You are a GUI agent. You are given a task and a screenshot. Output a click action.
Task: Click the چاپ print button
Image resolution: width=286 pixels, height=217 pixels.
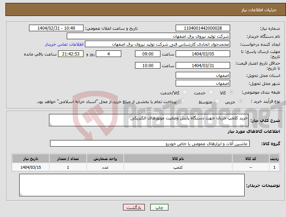pyautogui.click(x=159, y=207)
